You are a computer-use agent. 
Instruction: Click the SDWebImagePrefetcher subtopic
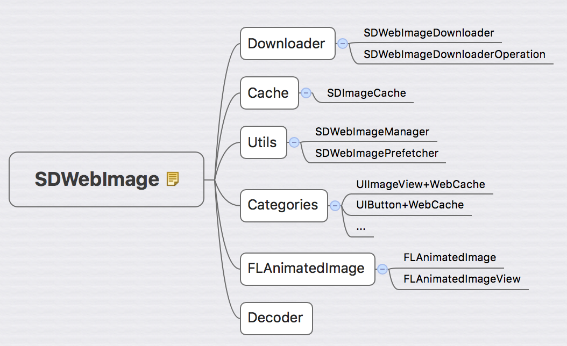point(377,153)
